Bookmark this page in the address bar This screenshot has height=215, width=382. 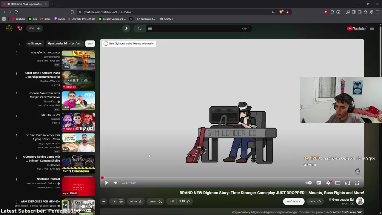click(72, 12)
